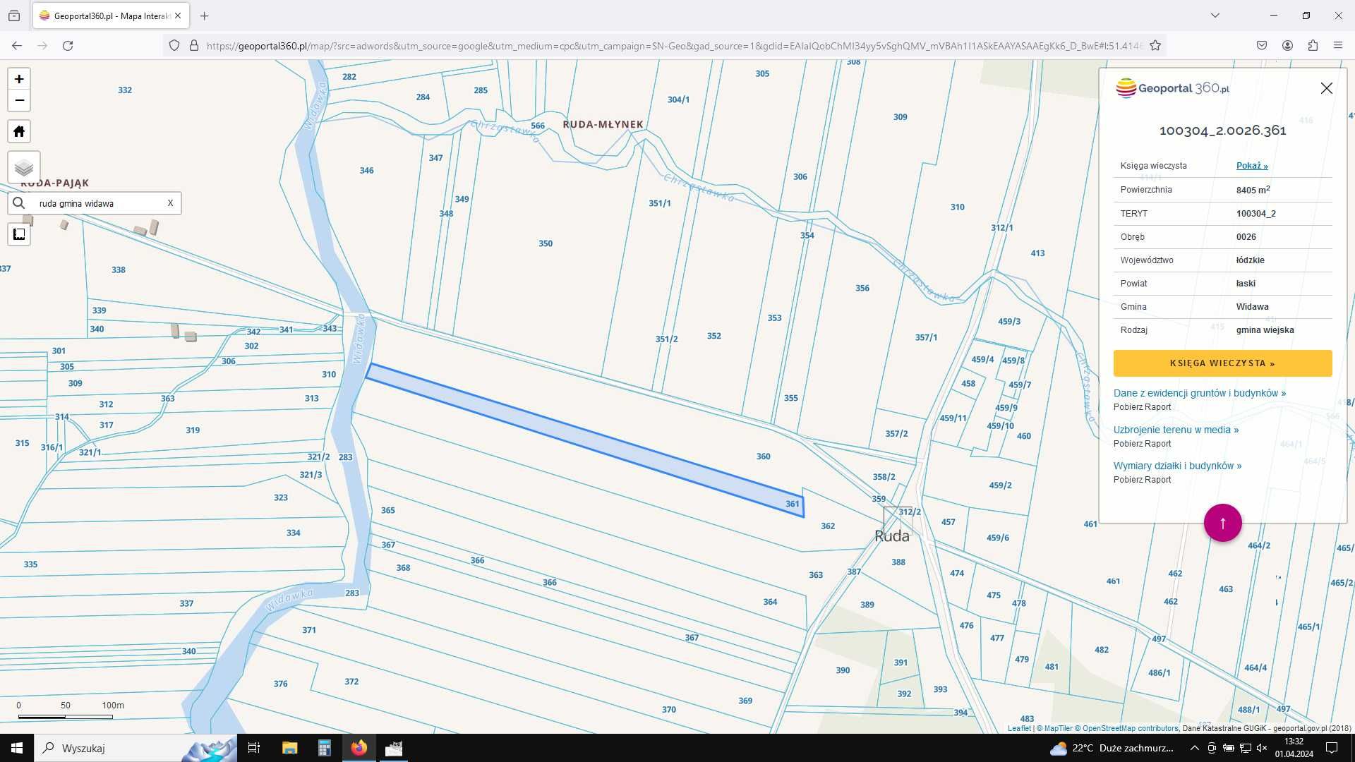Image resolution: width=1355 pixels, height=762 pixels.
Task: Click the area value 8405 m²
Action: pos(1253,190)
